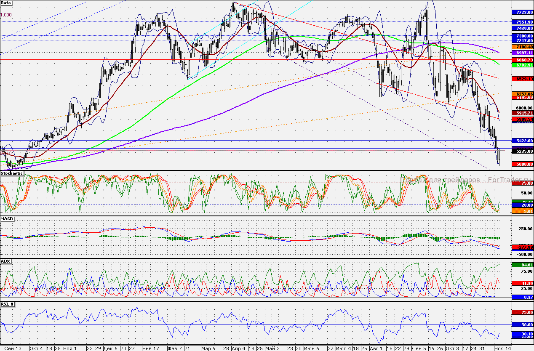Click the Data panel label
The image size is (534, 351).
click(6, 3)
